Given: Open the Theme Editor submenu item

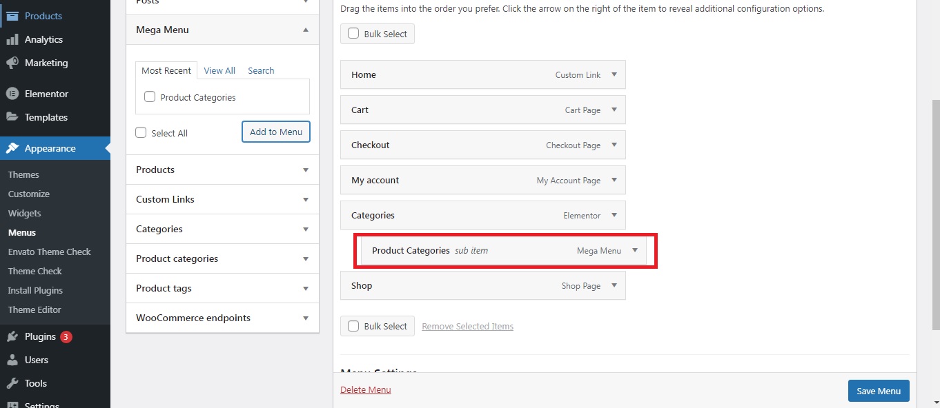Looking at the screenshot, I should (35, 309).
